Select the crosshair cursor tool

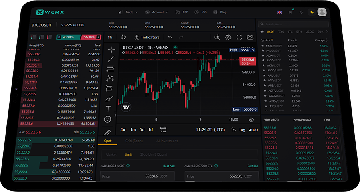(x=112, y=49)
